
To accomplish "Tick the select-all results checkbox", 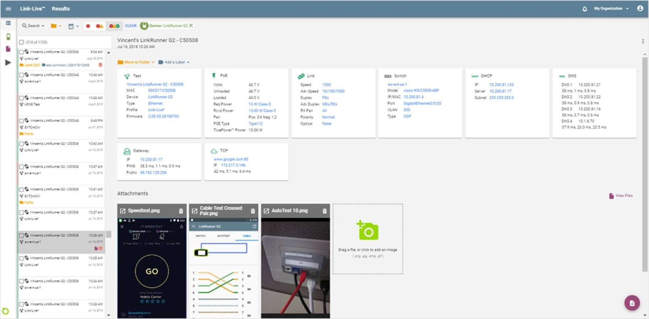I will pyautogui.click(x=22, y=42).
